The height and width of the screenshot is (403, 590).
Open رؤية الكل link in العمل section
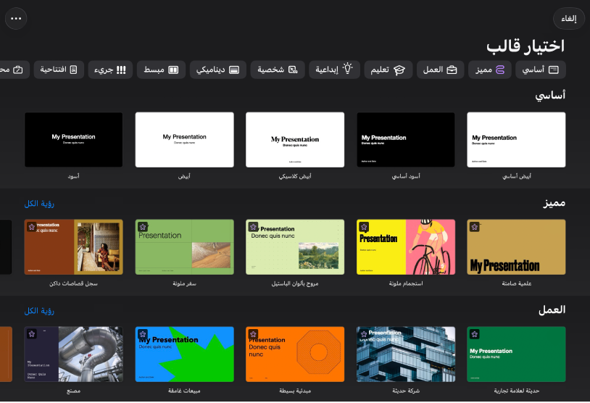coord(39,311)
